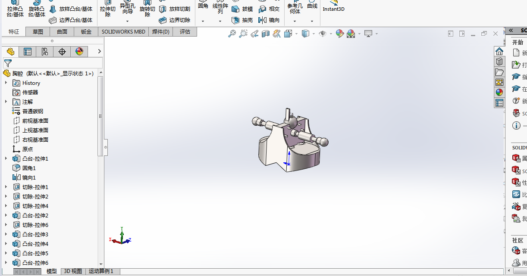
Task: Expand the 切除-拉伸1 feature node
Action: [x=6, y=187]
